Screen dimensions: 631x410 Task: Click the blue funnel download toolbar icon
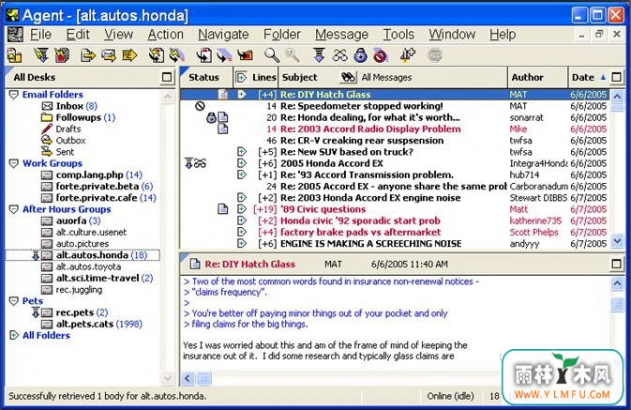coord(319,55)
